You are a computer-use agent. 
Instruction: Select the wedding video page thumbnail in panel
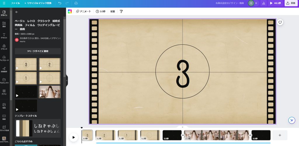[50, 92]
